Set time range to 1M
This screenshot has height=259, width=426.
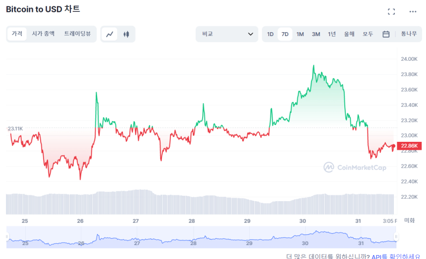300,34
